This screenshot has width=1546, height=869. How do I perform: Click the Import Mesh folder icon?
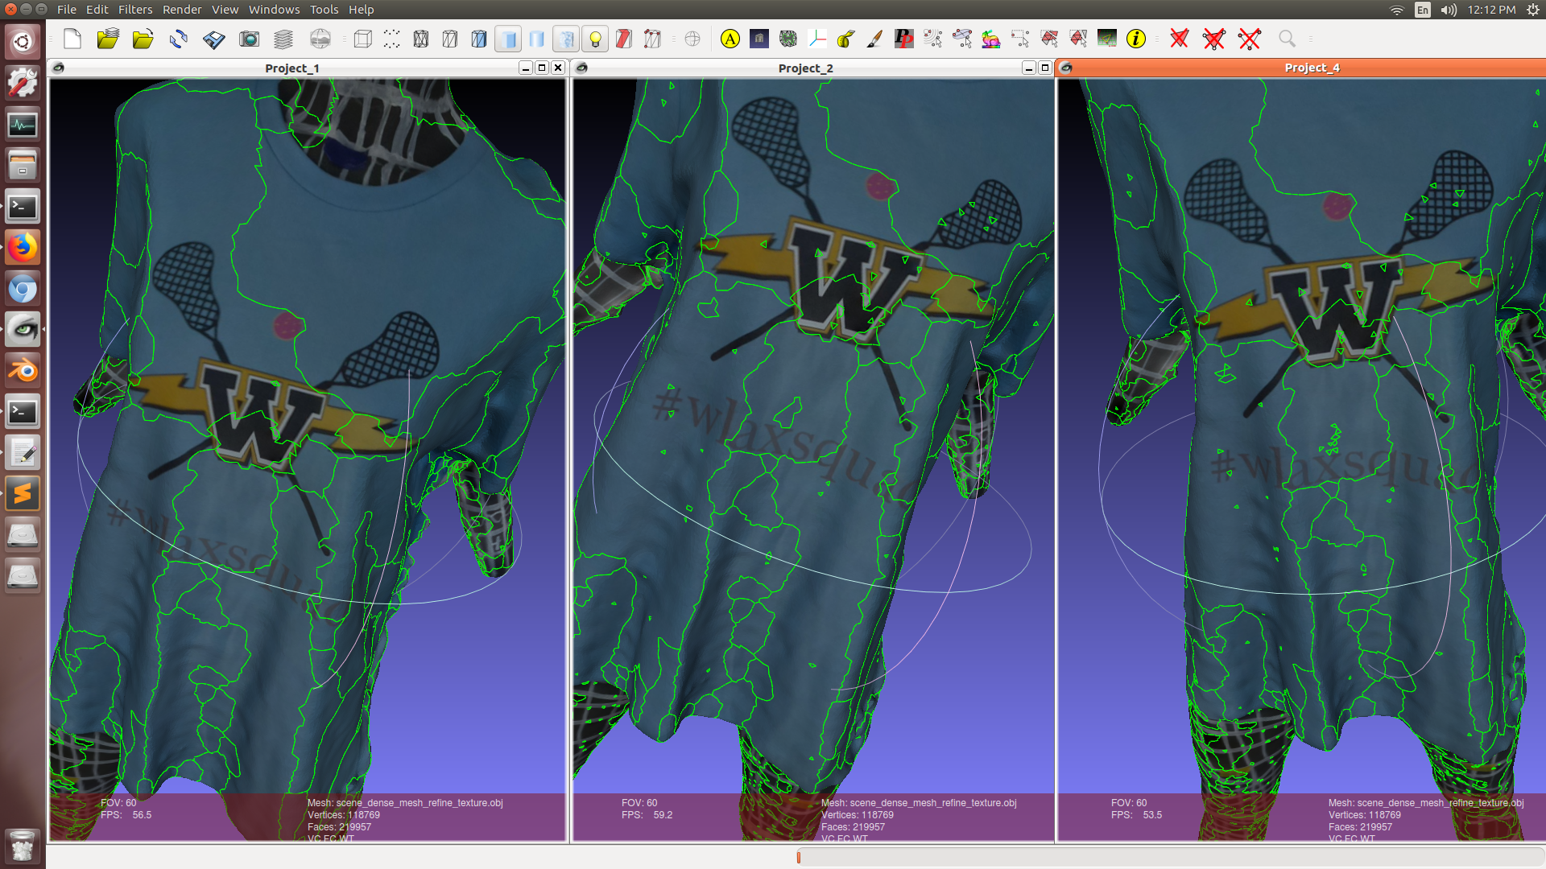tap(143, 39)
